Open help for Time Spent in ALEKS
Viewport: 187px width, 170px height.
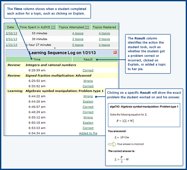[x=53, y=27]
